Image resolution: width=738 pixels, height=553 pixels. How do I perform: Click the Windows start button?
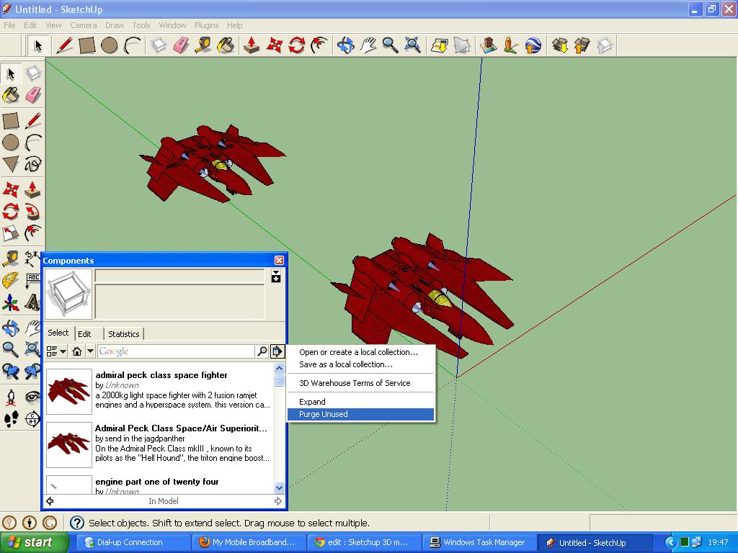coord(34,542)
